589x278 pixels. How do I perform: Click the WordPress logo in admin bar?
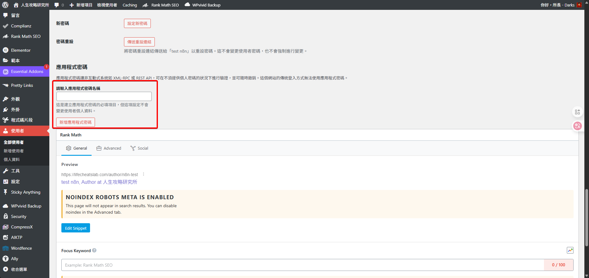point(5,5)
